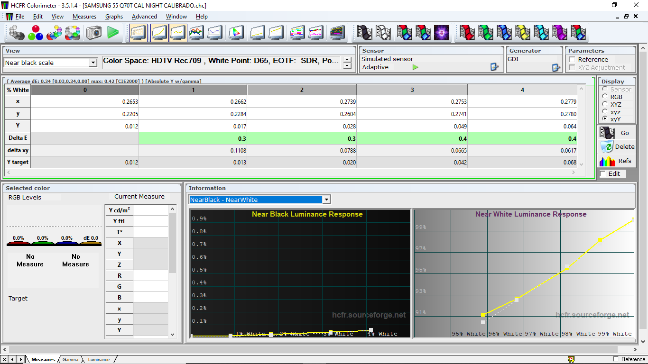Open the NearBlack - NearWhite dropdown
Screen dimensions: 648x364
(x=326, y=200)
